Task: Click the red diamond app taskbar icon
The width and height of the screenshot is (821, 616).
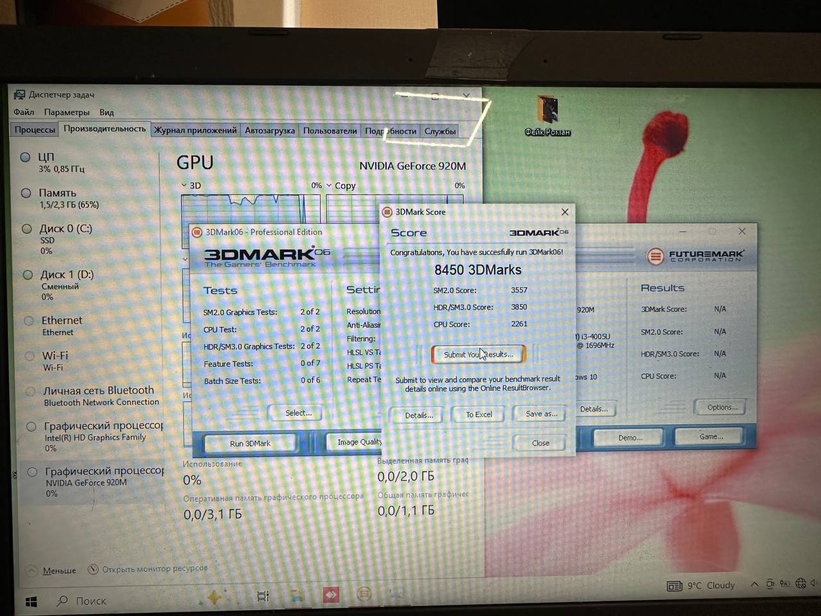Action: coord(331,595)
